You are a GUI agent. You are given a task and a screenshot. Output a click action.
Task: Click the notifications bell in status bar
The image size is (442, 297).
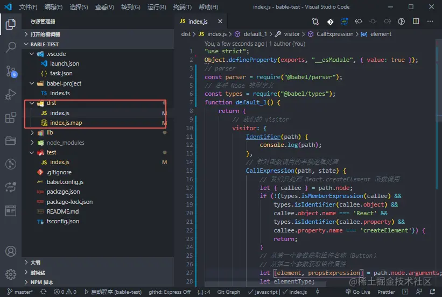[x=432, y=292]
